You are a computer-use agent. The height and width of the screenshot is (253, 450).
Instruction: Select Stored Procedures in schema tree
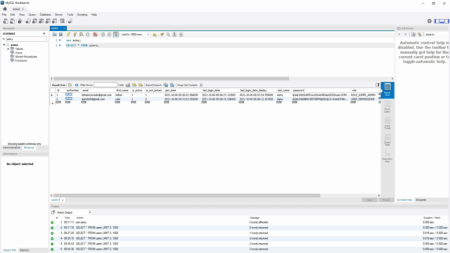[26, 57]
